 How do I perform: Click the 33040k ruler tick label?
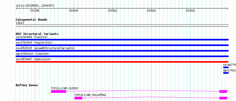pyautogui.click(x=73, y=11)
